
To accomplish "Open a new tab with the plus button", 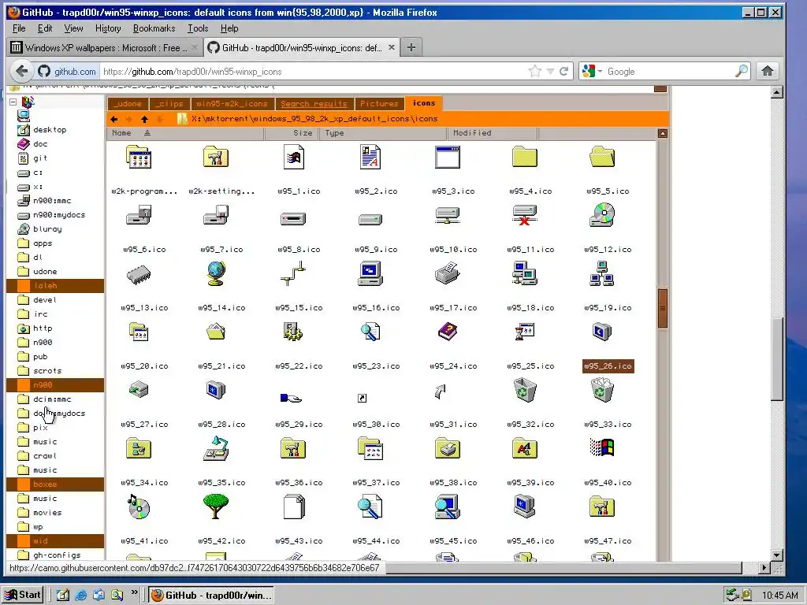I will pyautogui.click(x=411, y=47).
